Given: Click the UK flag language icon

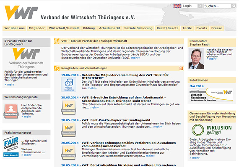Looking at the screenshot, I should pyautogui.click(x=177, y=6).
